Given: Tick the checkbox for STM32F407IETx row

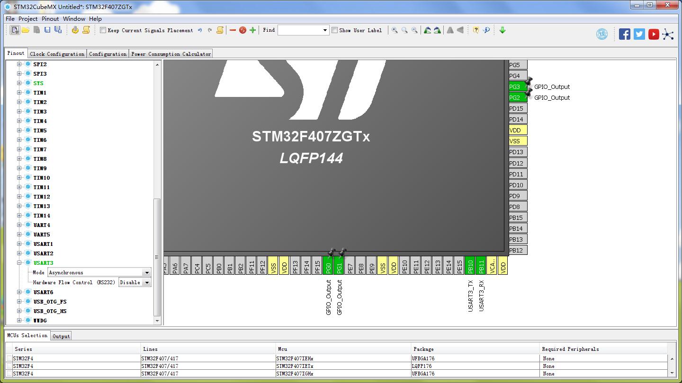Looking at the screenshot, I should (x=9, y=366).
